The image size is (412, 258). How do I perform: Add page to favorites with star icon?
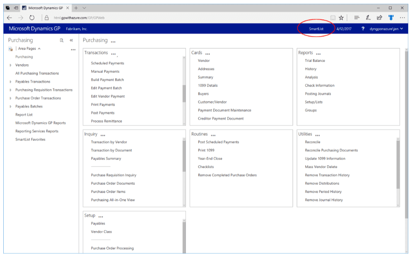pos(341,18)
